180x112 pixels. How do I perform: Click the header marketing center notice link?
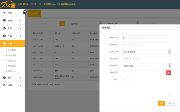[59, 4]
